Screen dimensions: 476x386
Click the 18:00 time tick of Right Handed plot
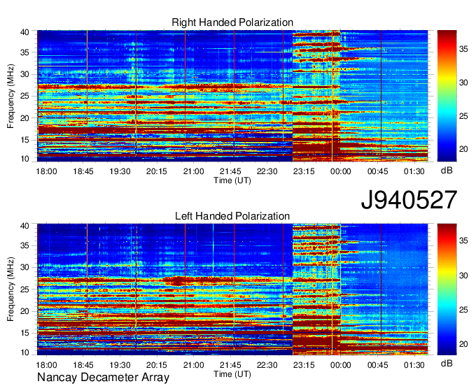click(46, 171)
